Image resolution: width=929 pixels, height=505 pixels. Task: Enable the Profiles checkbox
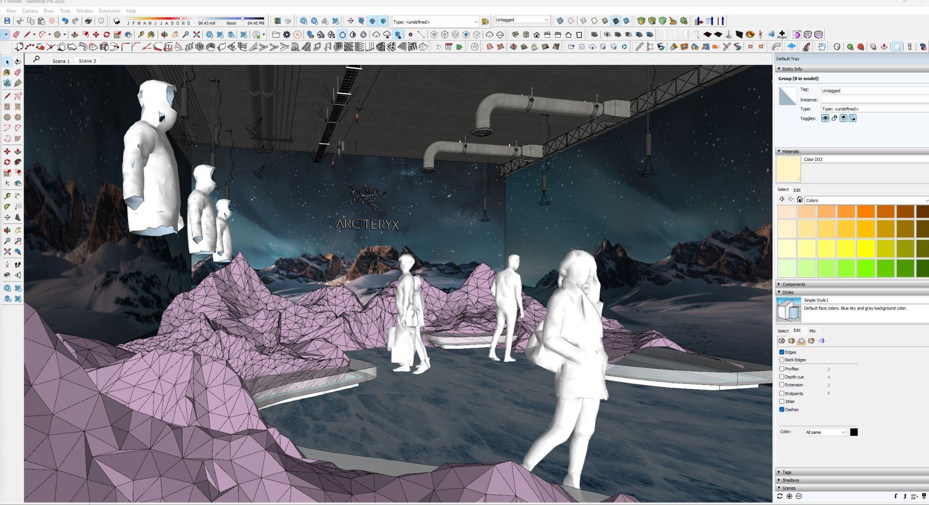tap(782, 369)
